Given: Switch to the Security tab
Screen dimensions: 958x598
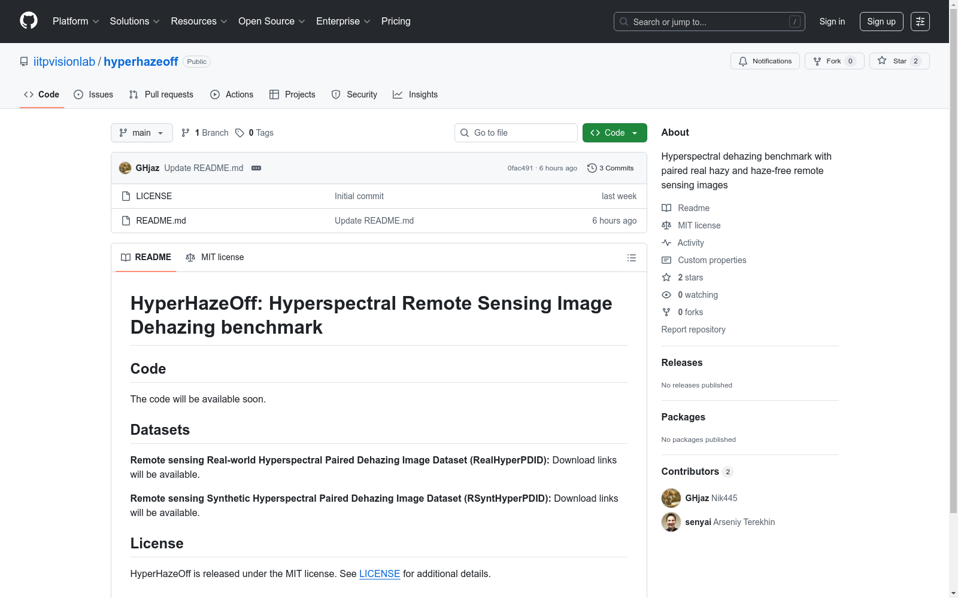Looking at the screenshot, I should (354, 94).
